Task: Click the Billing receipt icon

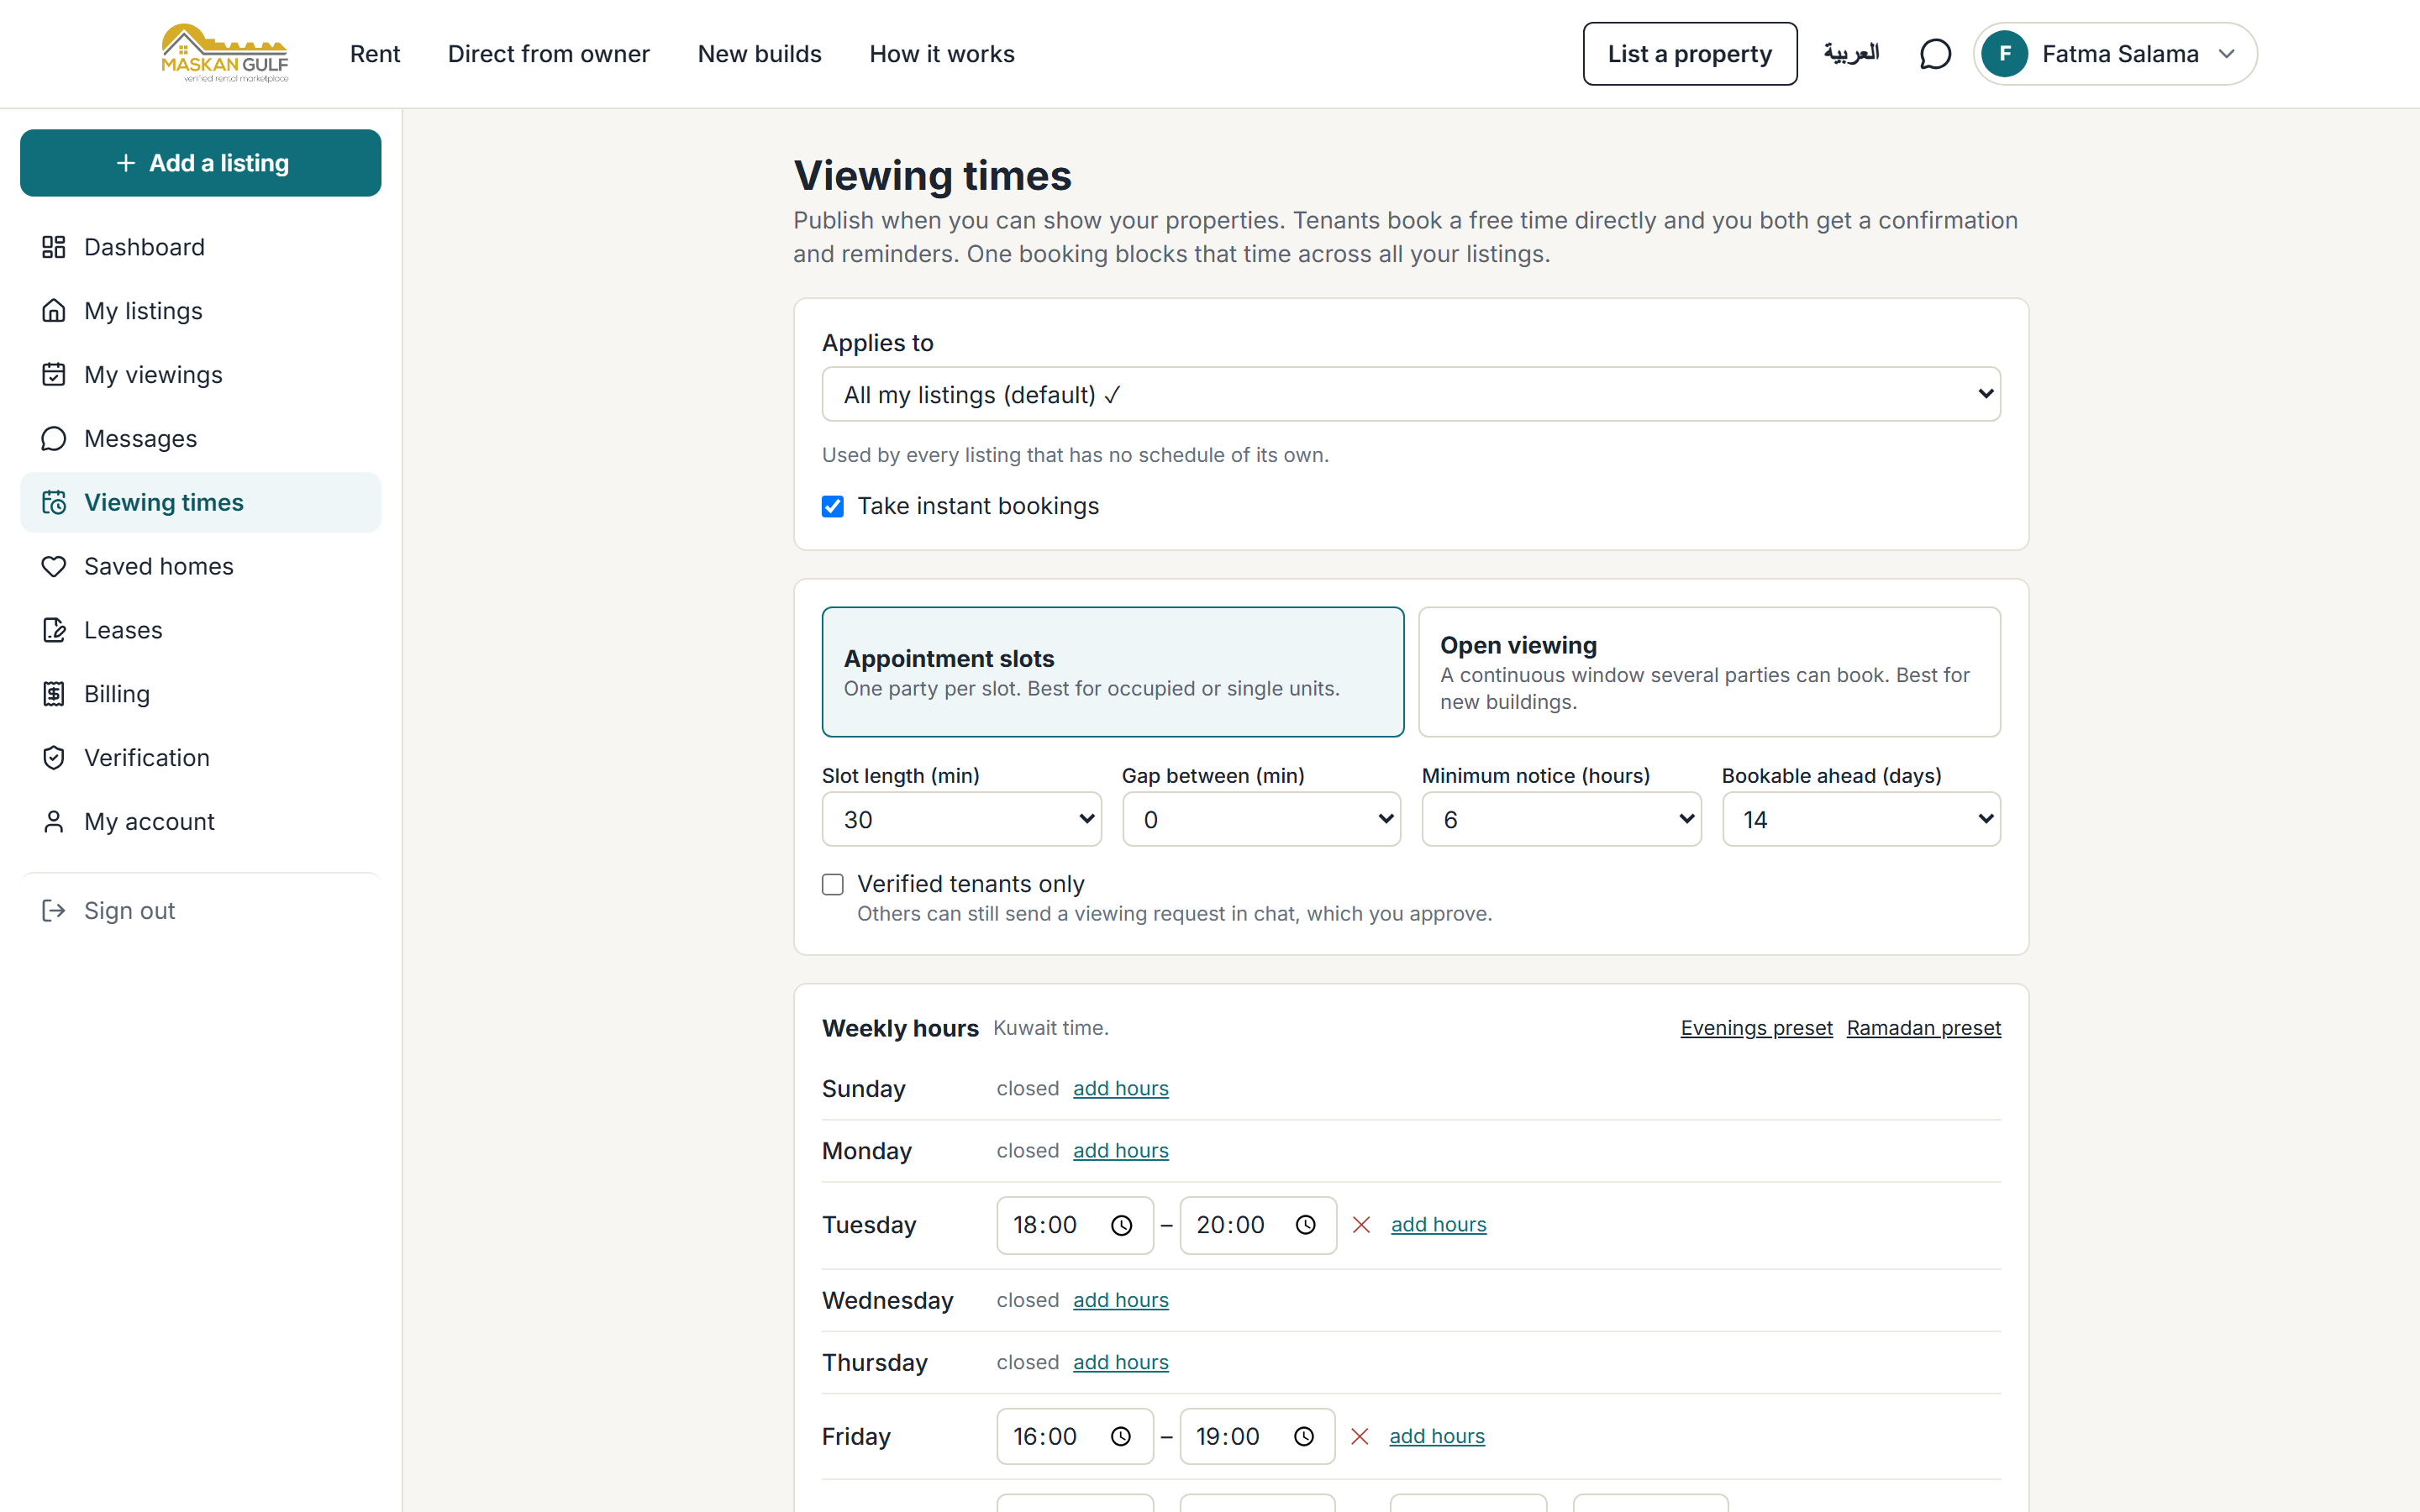Action: tap(54, 694)
